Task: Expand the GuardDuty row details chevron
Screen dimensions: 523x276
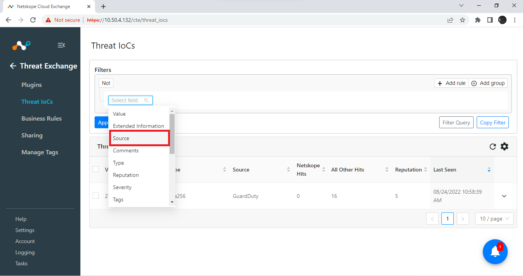Action: [x=504, y=196]
